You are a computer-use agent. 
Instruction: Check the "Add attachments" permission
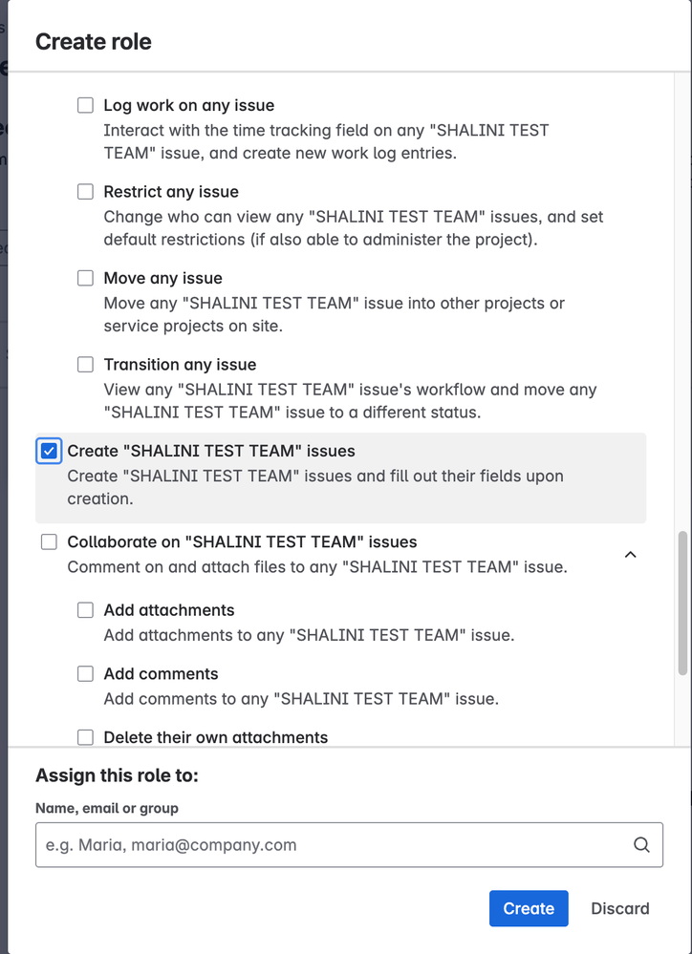point(85,609)
